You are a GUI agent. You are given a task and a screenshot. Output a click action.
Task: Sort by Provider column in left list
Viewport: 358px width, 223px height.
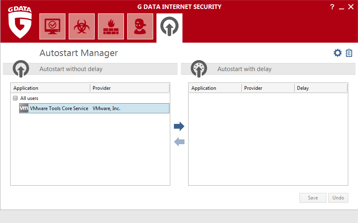[x=129, y=88]
